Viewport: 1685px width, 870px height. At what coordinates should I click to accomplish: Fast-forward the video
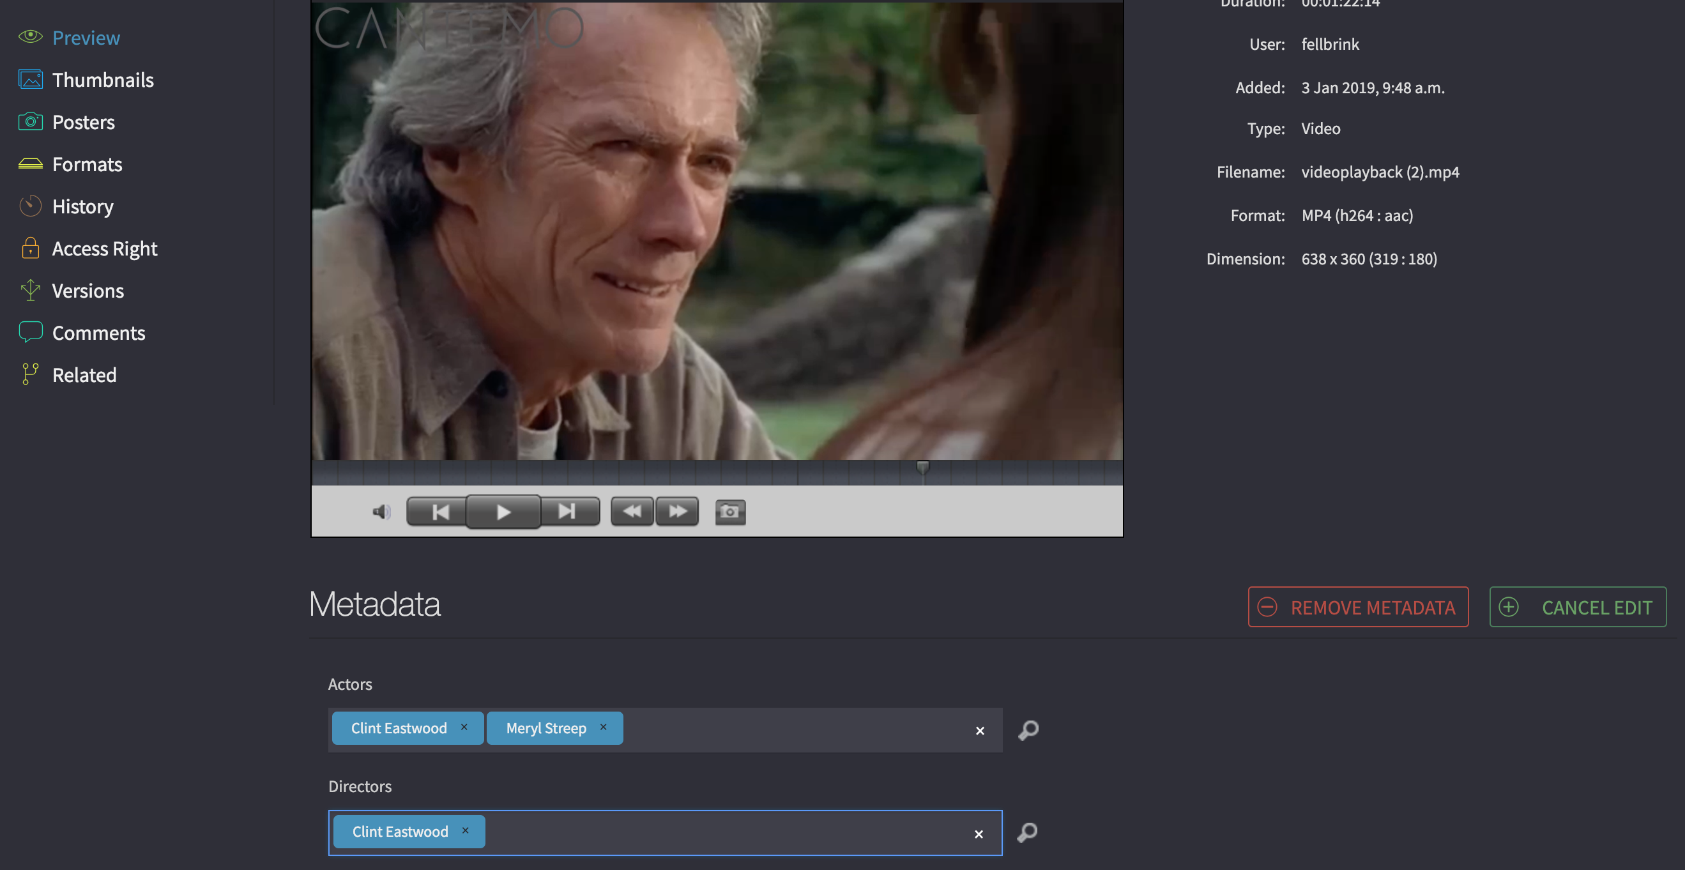click(x=677, y=512)
